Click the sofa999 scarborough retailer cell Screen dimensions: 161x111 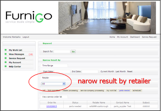point(99,107)
